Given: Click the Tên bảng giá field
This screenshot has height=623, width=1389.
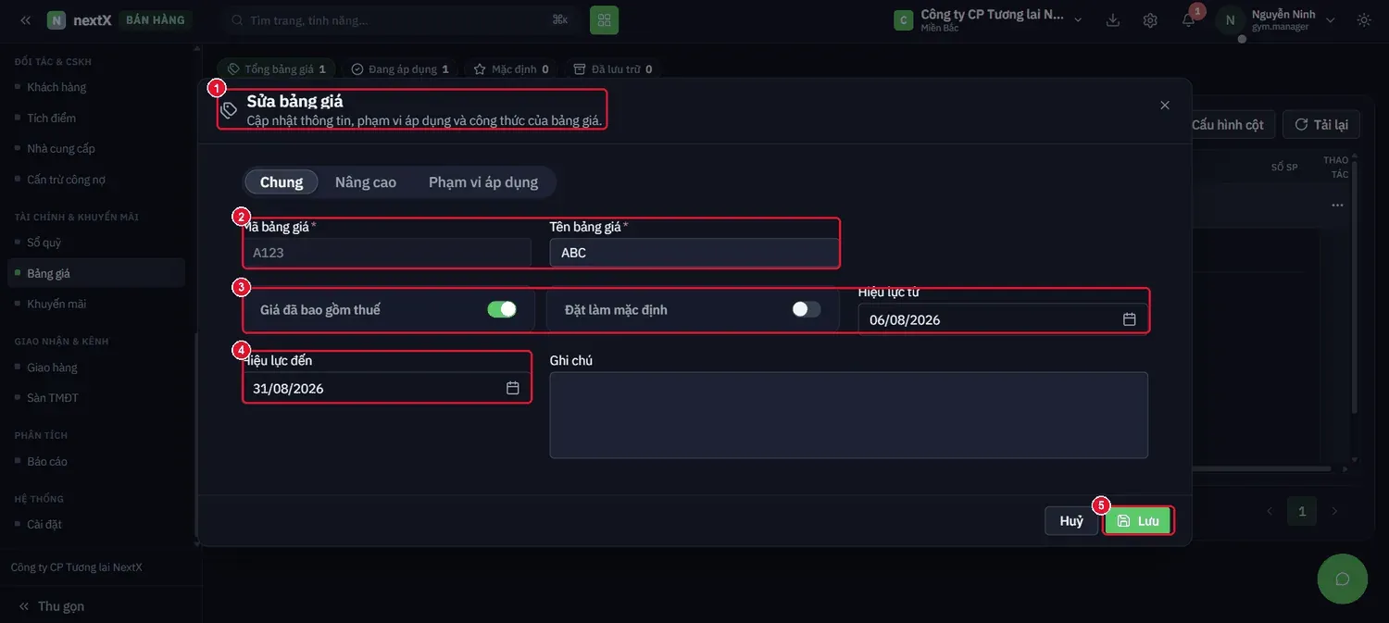Looking at the screenshot, I should pos(694,253).
